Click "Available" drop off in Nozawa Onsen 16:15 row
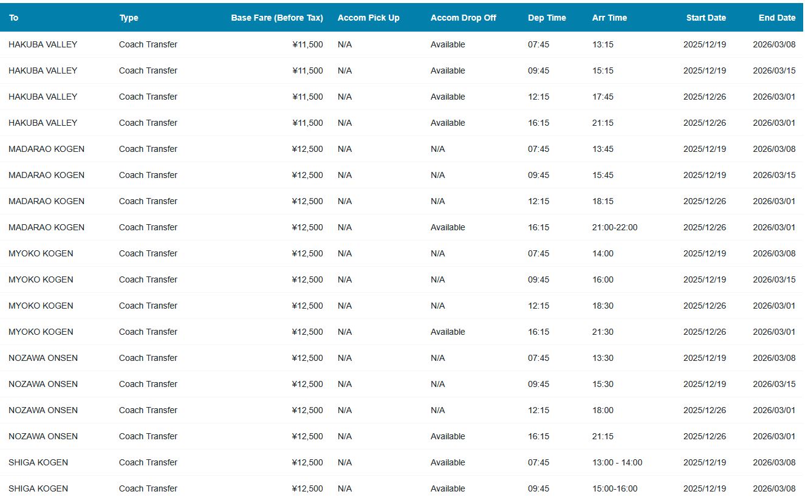Viewport: 805px width, 500px height. 448,436
